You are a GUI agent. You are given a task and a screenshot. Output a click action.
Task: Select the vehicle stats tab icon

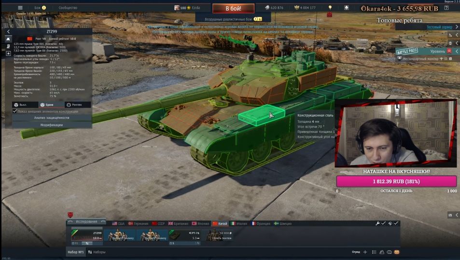tap(8, 39)
